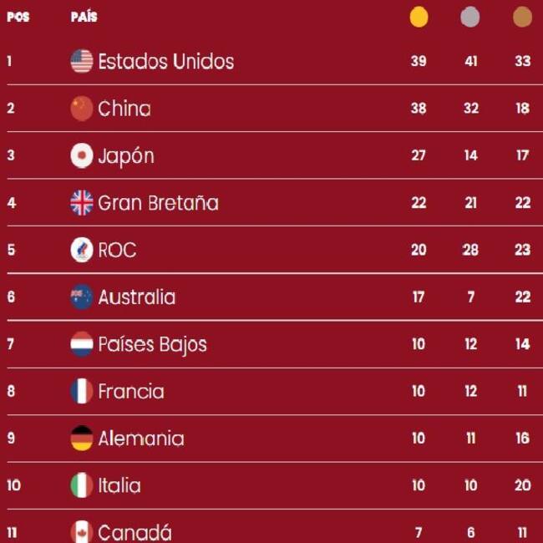Click the ROC emblem icon

pyautogui.click(x=81, y=250)
